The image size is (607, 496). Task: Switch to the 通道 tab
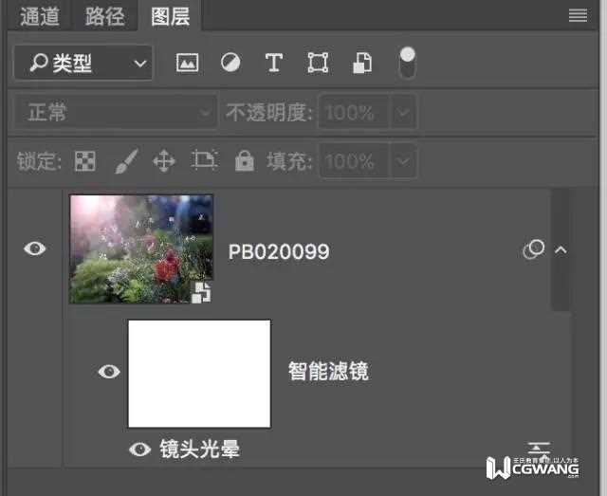[40, 17]
